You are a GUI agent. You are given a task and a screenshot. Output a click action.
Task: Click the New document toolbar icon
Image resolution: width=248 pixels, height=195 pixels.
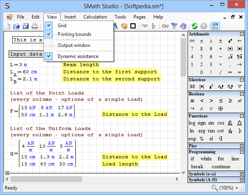tap(7, 26)
